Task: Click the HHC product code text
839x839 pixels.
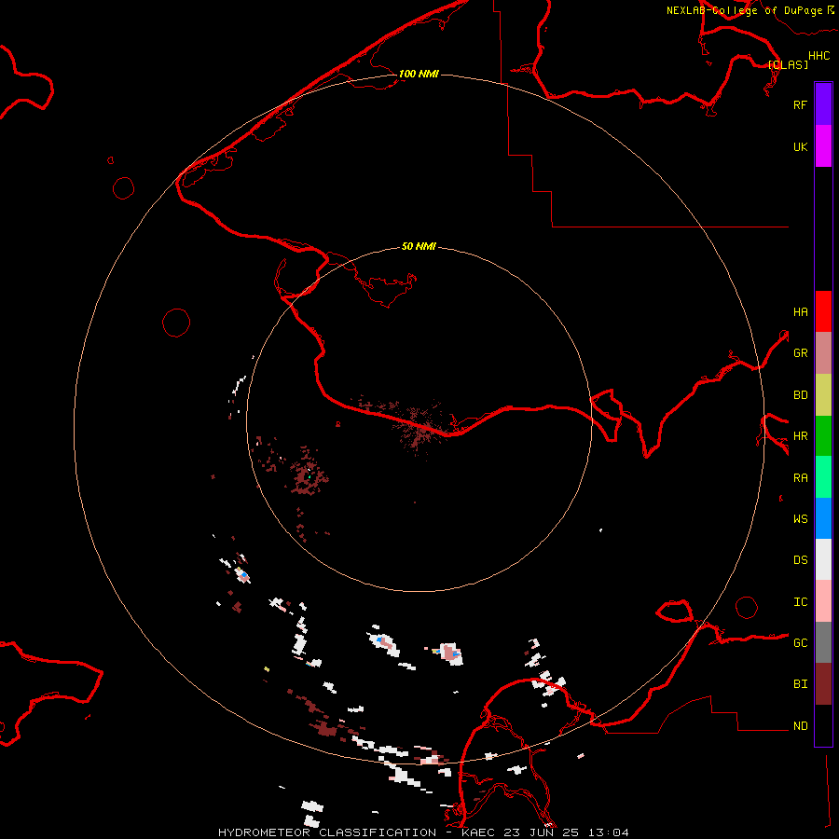Action: point(818,56)
